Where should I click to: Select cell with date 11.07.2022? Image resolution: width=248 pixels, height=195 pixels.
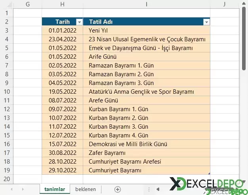point(63,127)
